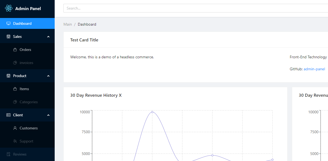Screen dimensions: 328x161
Task: Click the 10000 peak data point
Action: 152,112
